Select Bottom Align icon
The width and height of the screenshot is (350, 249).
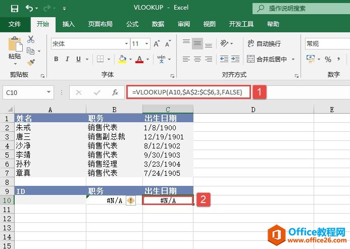(209, 45)
